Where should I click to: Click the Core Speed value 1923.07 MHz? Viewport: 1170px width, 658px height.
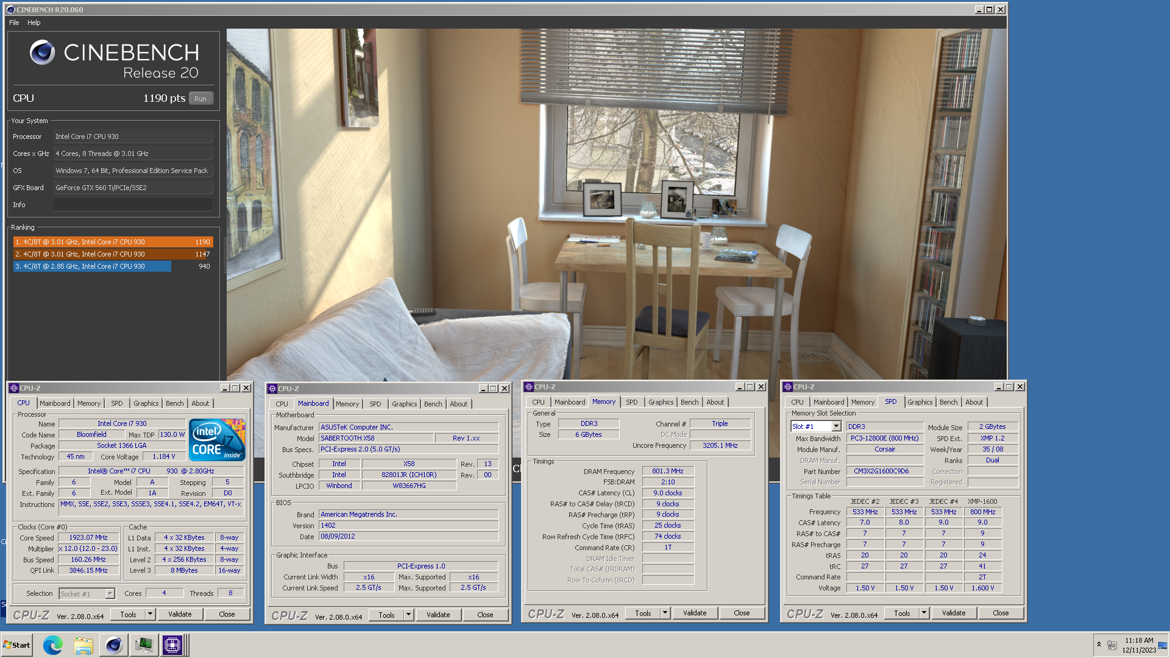click(x=88, y=538)
